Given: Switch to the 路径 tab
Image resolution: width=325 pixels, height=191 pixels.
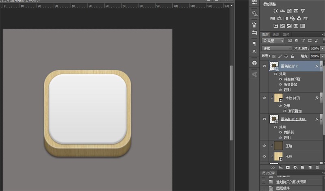Looking at the screenshot, I should click(x=286, y=35).
